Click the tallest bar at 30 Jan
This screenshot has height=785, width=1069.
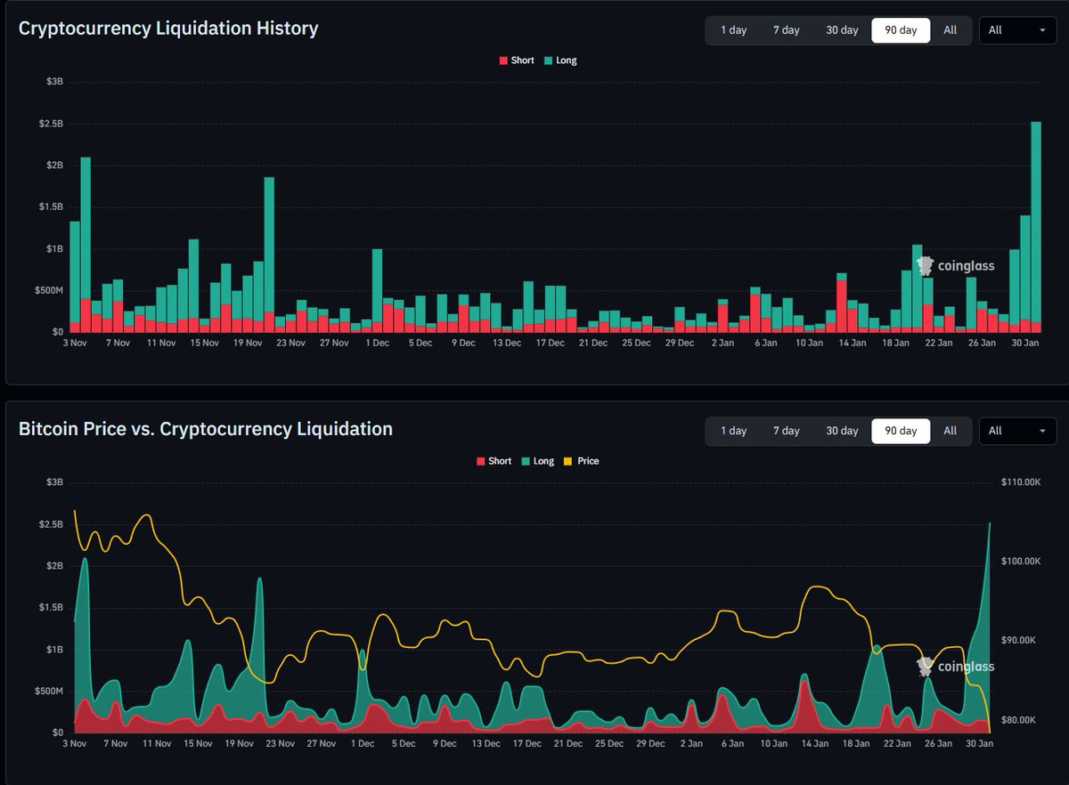(1036, 226)
